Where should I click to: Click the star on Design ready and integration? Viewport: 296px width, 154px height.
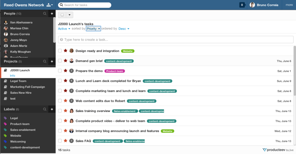point(66,51)
